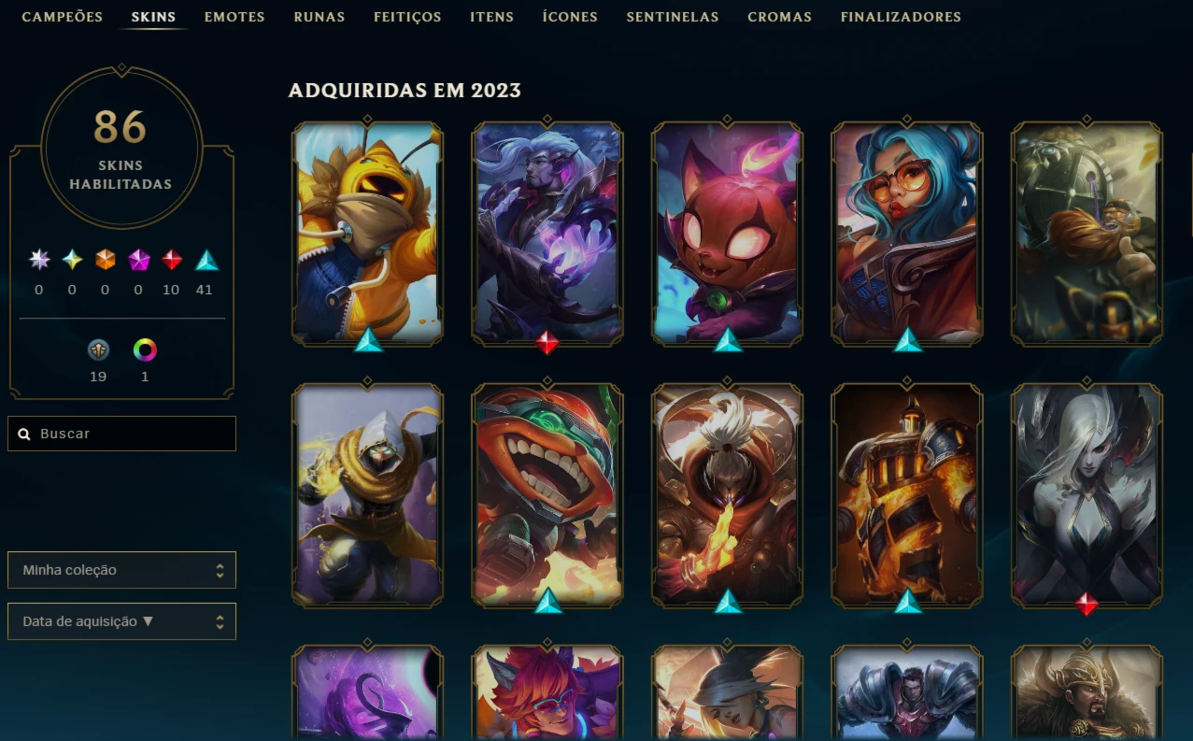Open the Finalizadores tab
The height and width of the screenshot is (741, 1193).
pyautogui.click(x=901, y=17)
